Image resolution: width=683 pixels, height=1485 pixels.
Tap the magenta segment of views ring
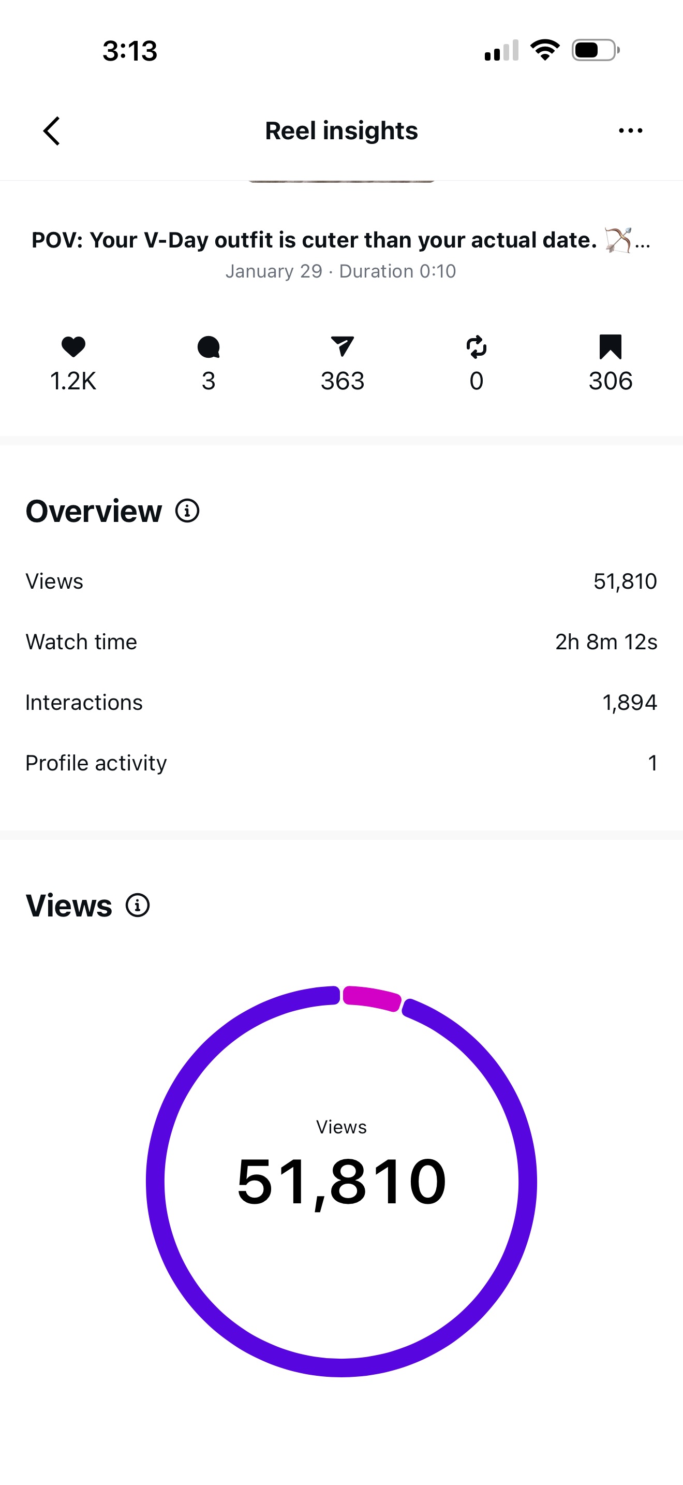coord(372,998)
